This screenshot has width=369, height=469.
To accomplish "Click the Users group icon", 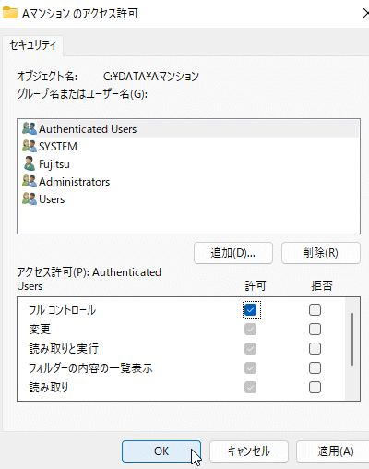I will (x=30, y=198).
